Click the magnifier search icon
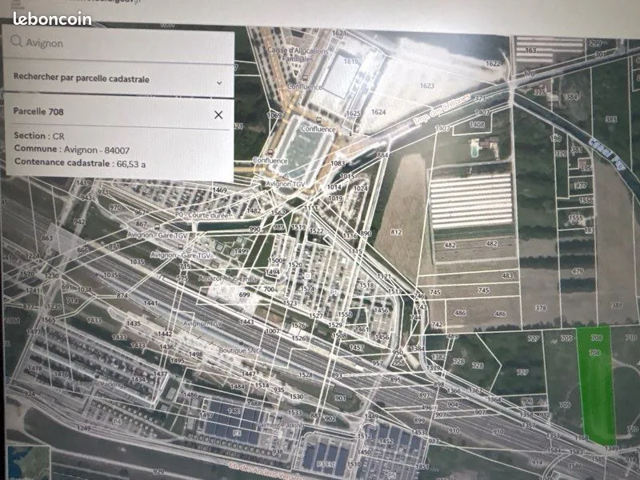 [16, 41]
